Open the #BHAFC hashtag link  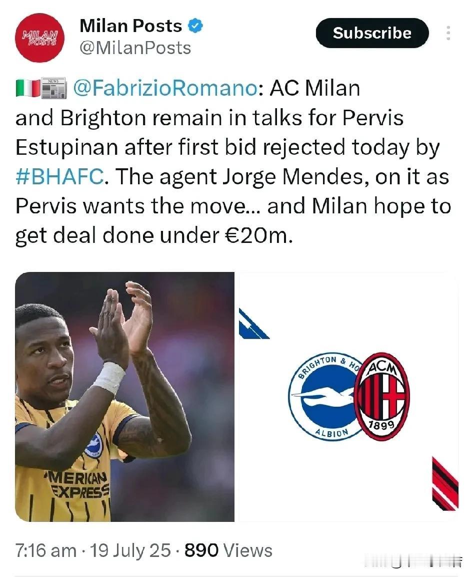coord(59,177)
